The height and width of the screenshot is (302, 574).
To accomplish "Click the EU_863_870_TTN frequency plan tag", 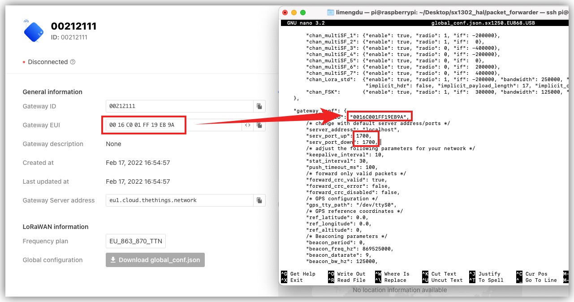I will (136, 241).
